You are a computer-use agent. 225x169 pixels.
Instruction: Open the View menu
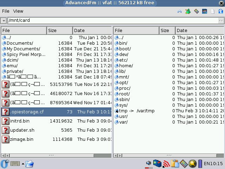[18, 11]
